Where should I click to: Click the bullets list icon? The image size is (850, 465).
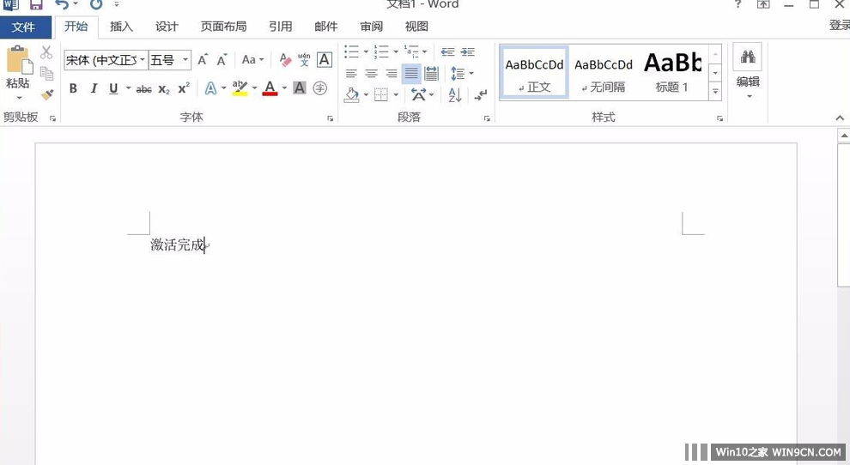[x=351, y=51]
